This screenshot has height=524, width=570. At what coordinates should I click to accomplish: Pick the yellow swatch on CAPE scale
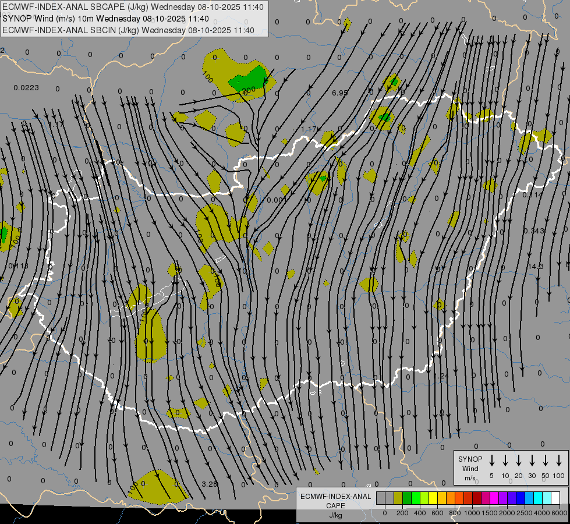(x=433, y=498)
